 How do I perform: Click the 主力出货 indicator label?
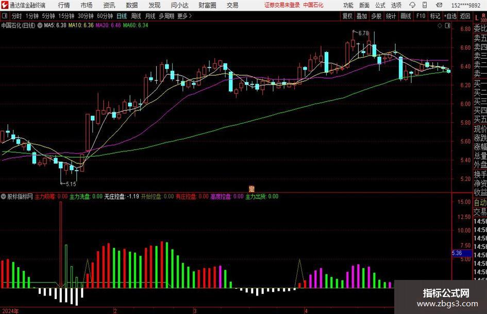[x=262, y=196]
